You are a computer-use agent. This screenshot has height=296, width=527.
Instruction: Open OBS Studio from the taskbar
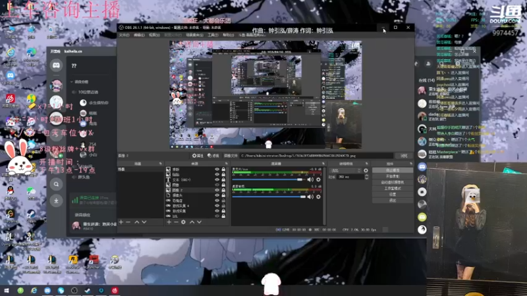tap(74, 291)
